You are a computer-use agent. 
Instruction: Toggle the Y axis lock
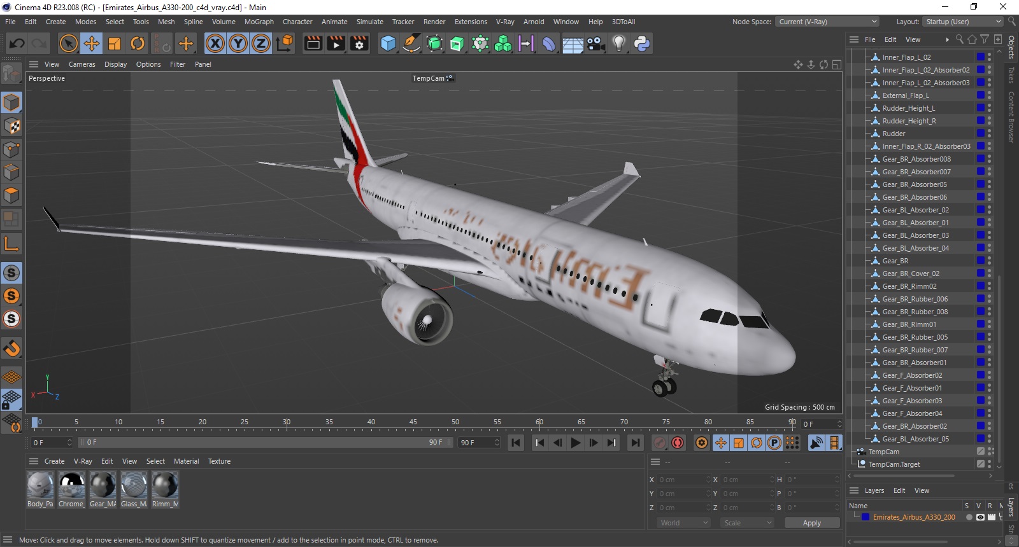(238, 43)
